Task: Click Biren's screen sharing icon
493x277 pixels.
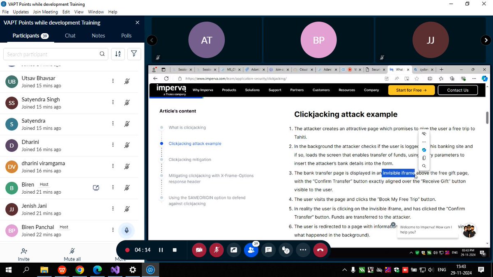Action: [96, 188]
